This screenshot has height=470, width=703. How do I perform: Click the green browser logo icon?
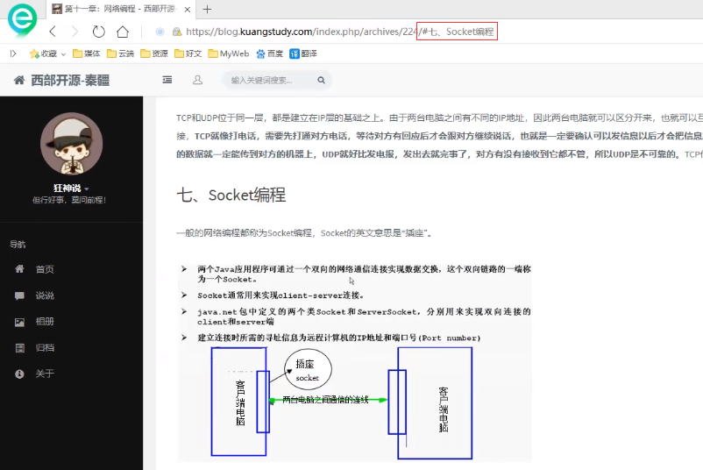[23, 19]
